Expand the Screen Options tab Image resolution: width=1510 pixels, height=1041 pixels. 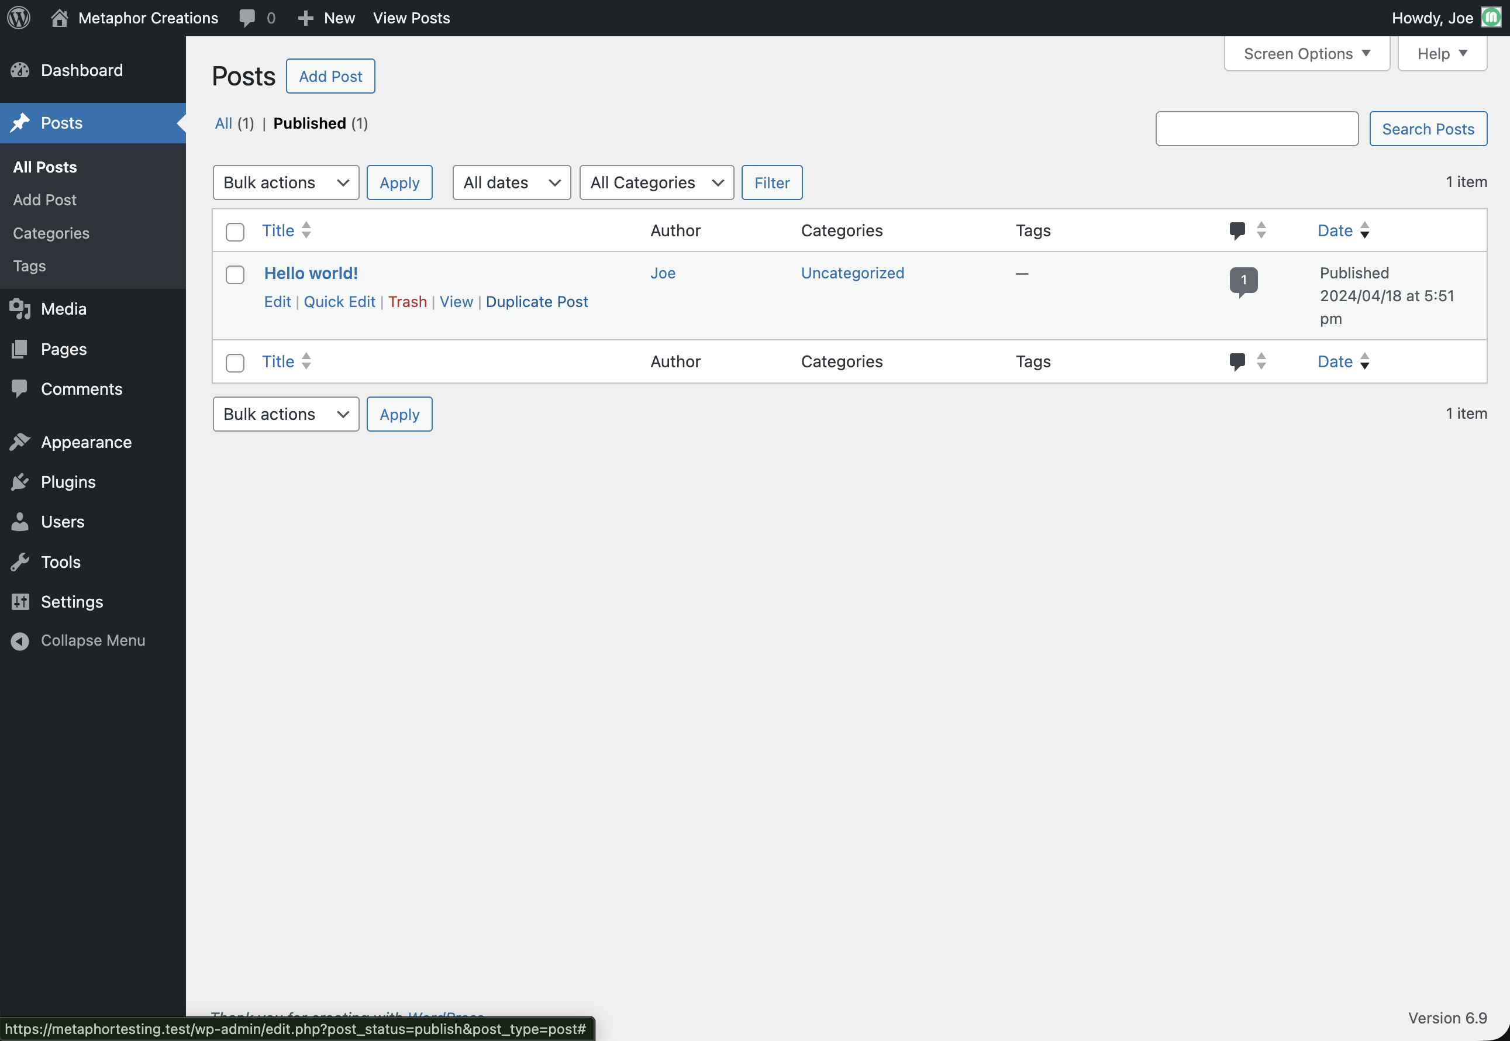[1306, 53]
